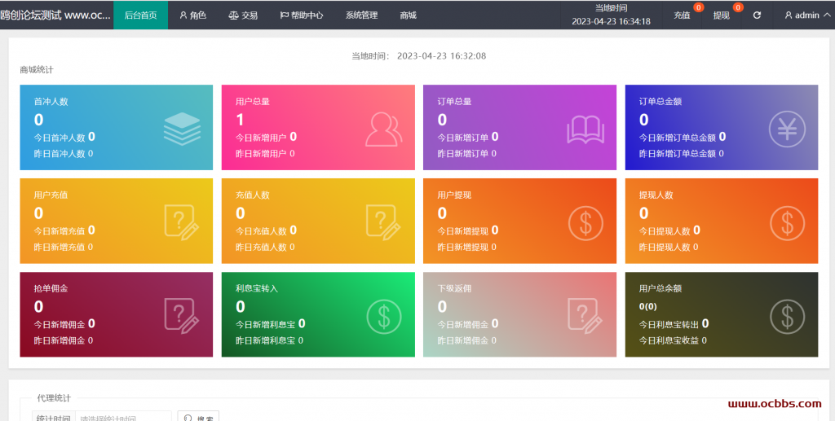Click the 充值人数 card title
The image size is (835, 421).
[x=253, y=195]
